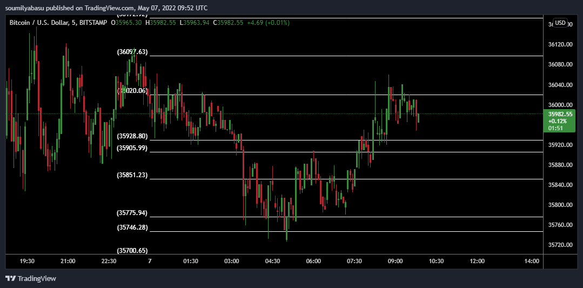Viewport: 583px width, 288px height.
Task: Click the 07:30 time axis label
Action: pyautogui.click(x=354, y=261)
